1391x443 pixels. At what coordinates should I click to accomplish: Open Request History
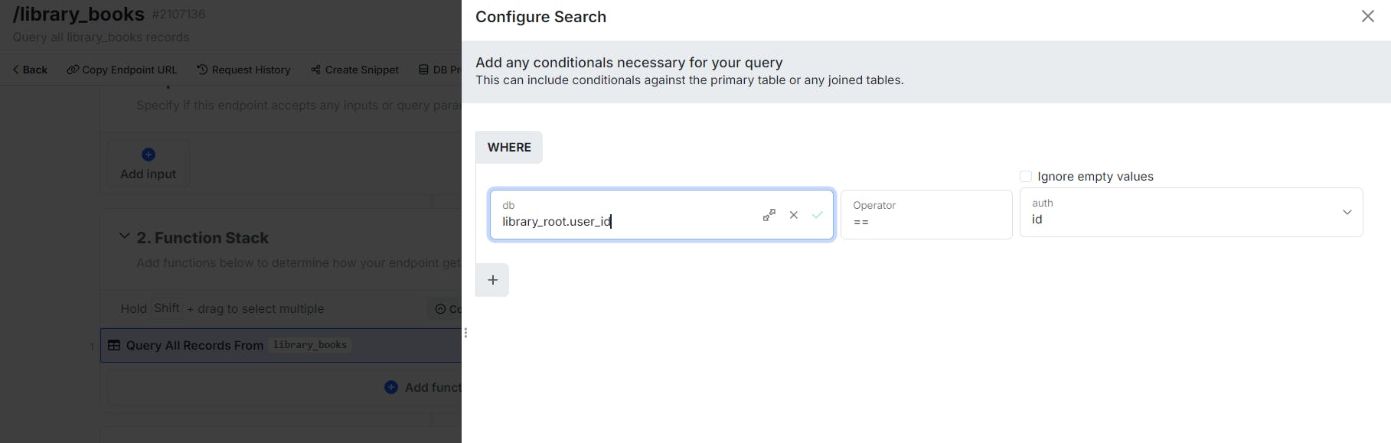pyautogui.click(x=243, y=70)
